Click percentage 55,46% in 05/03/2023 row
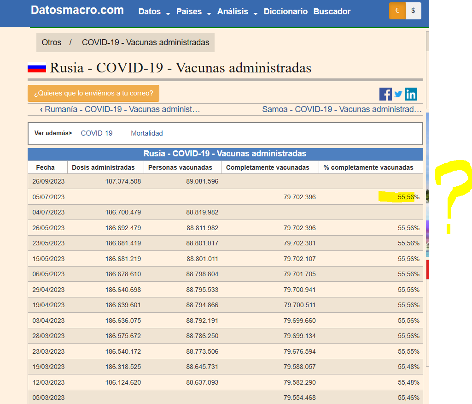472x404 pixels. coord(408,398)
